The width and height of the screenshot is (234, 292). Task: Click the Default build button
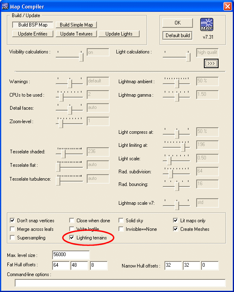pos(177,35)
